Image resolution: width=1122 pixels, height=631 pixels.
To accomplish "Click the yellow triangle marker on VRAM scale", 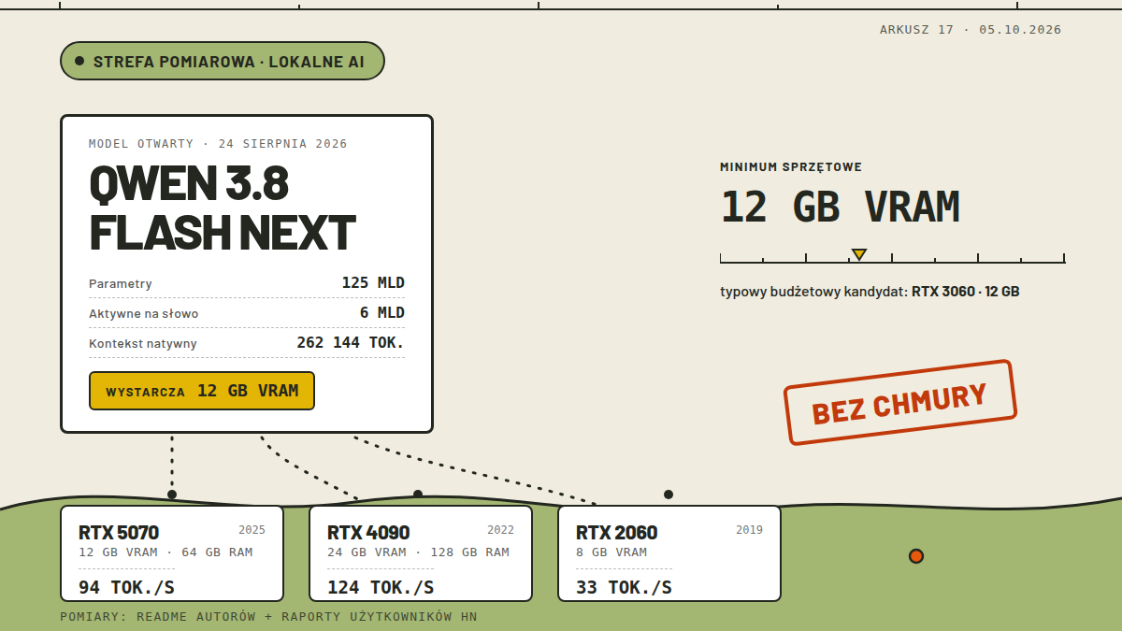I will point(859,254).
